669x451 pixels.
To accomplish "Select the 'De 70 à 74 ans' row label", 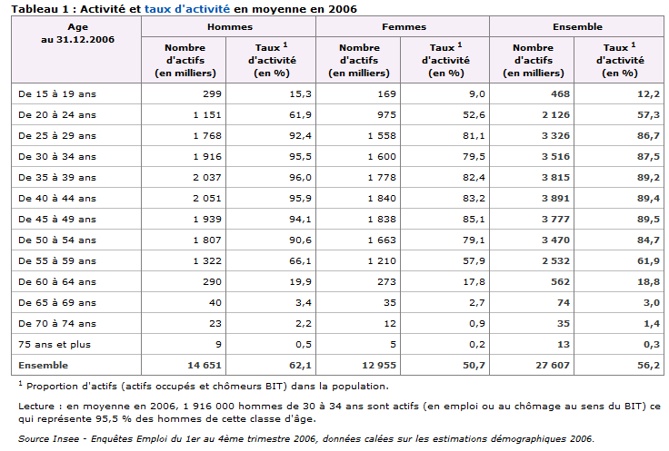I will 57,324.
